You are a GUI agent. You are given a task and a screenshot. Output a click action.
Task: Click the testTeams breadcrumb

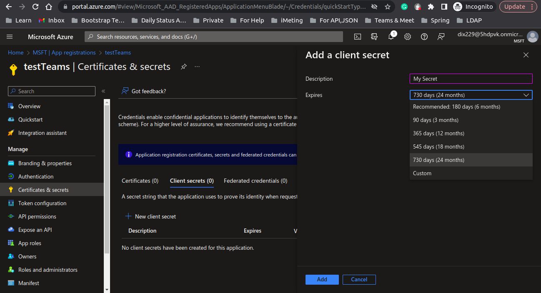(x=118, y=52)
